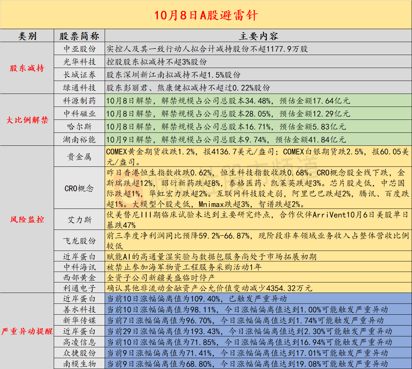Click the text '被禁止参加海军物资工程服务采购活动1年'
The width and height of the screenshot is (412, 369).
(184, 267)
